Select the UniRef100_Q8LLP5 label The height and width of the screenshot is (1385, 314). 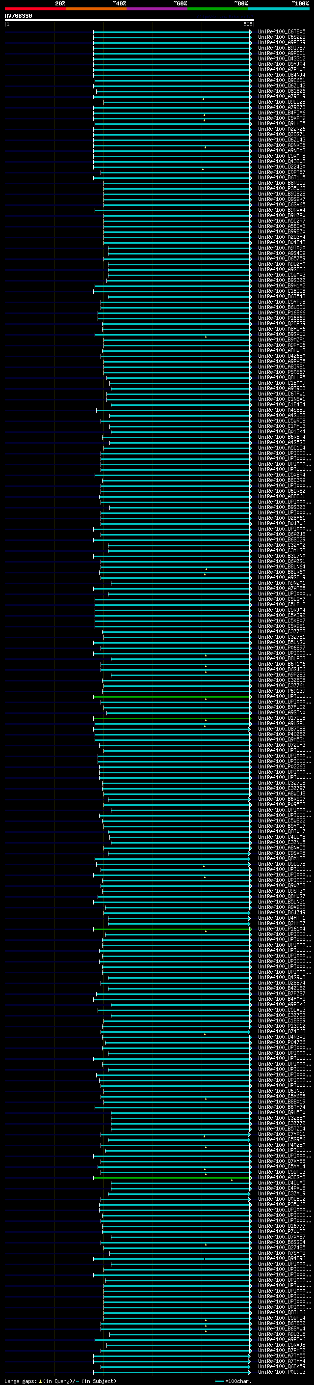281,377
